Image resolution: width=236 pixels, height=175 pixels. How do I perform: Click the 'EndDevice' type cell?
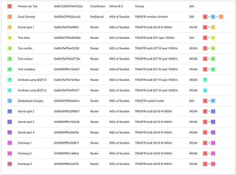(x=97, y=17)
